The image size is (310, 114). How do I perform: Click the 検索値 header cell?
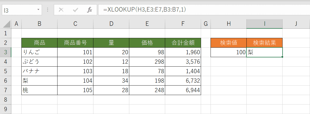(x=229, y=43)
